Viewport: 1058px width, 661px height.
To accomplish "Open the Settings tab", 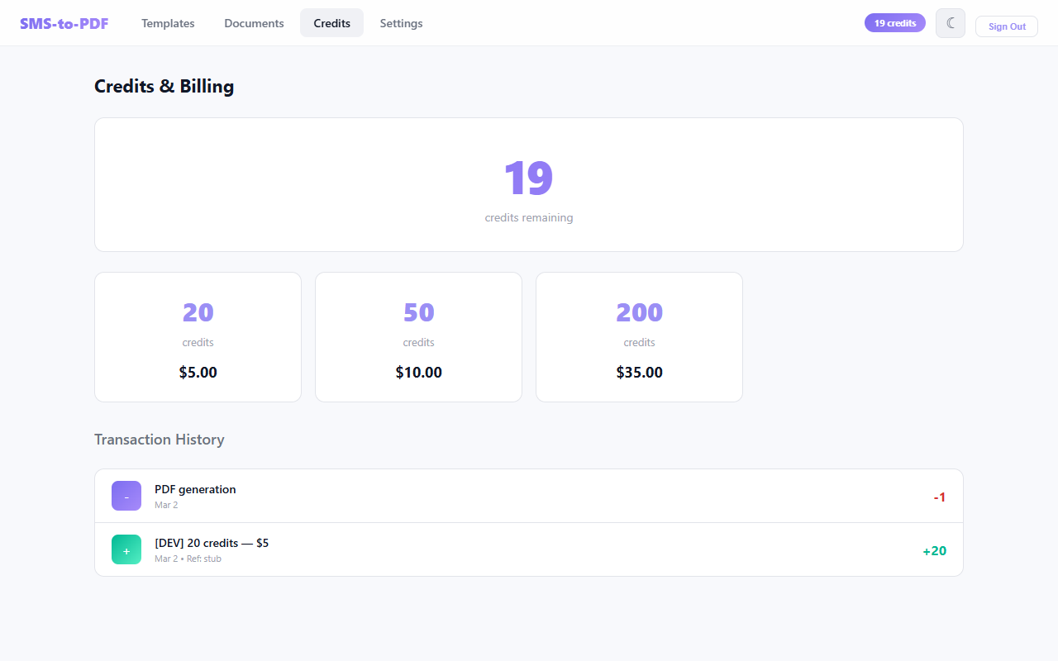I will coord(401,23).
